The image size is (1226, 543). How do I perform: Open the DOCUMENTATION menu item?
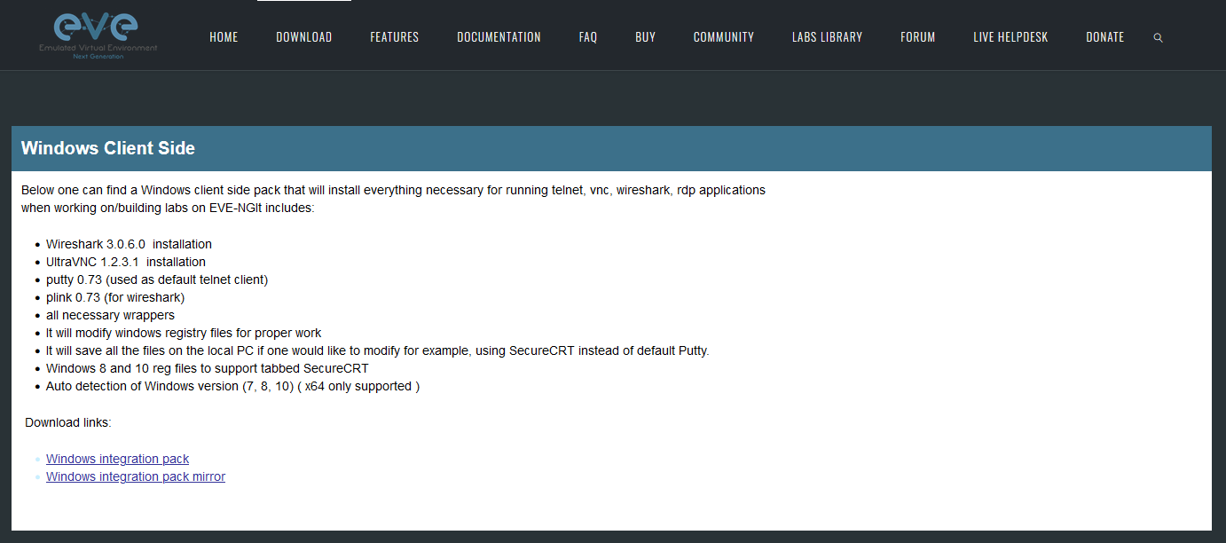tap(499, 37)
